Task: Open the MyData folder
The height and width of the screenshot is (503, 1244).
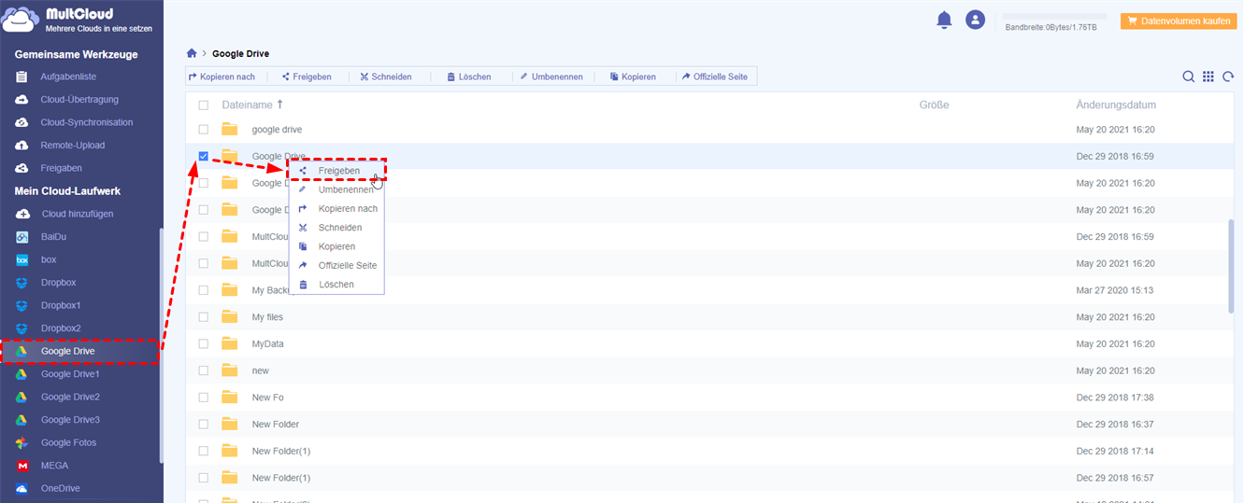Action: 267,344
